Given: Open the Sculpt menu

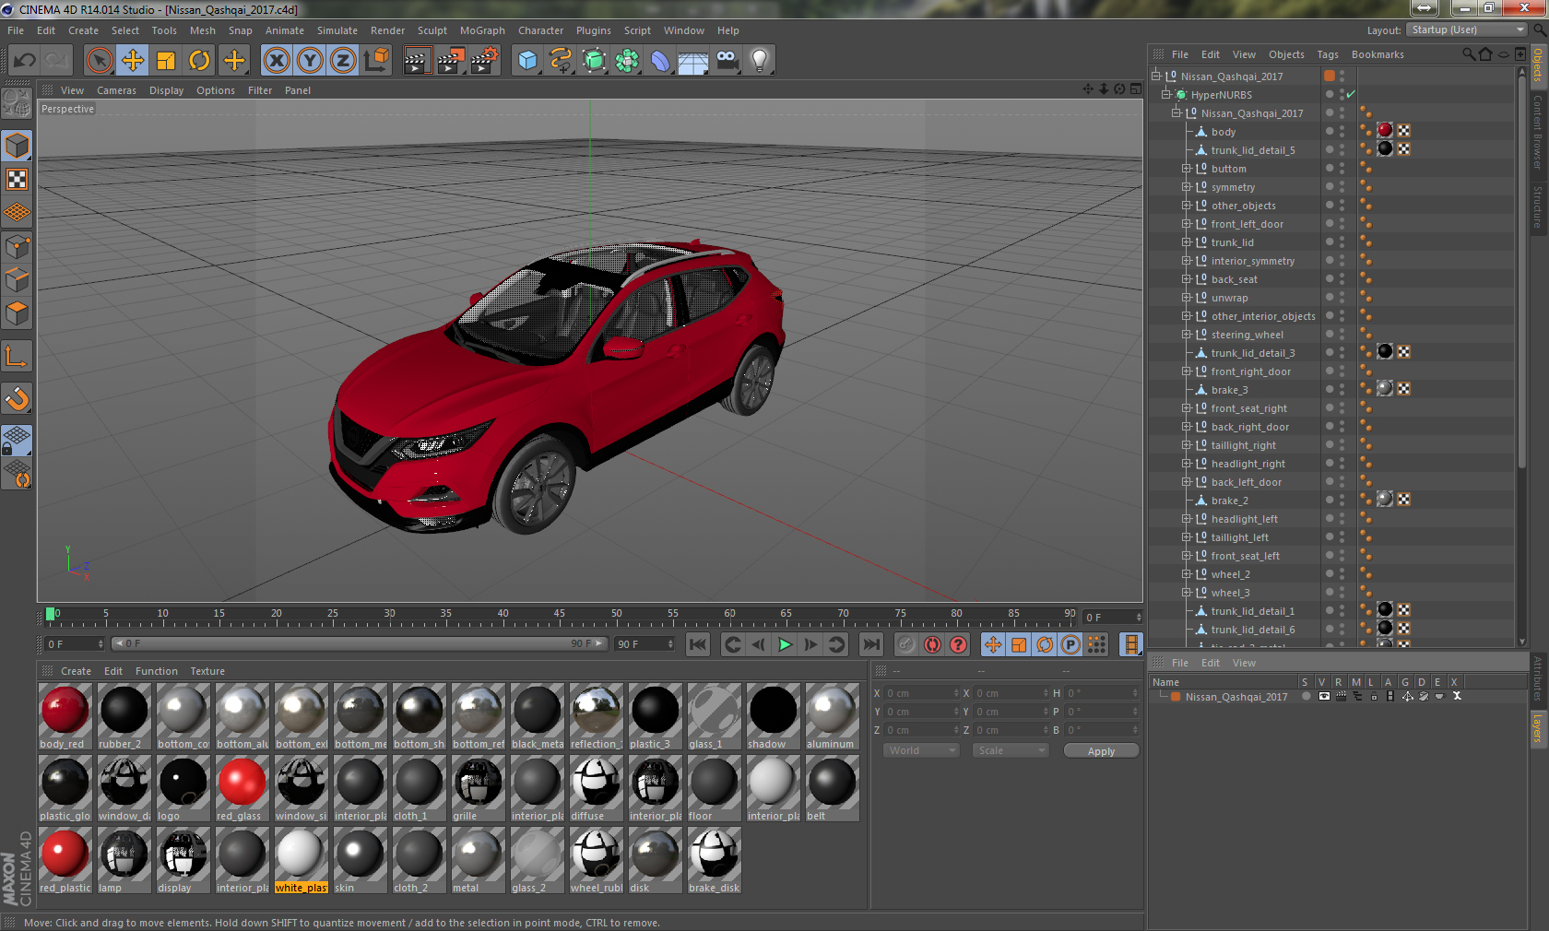Looking at the screenshot, I should (432, 30).
